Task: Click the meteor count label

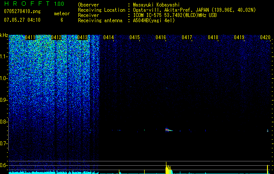Action: 62,13
